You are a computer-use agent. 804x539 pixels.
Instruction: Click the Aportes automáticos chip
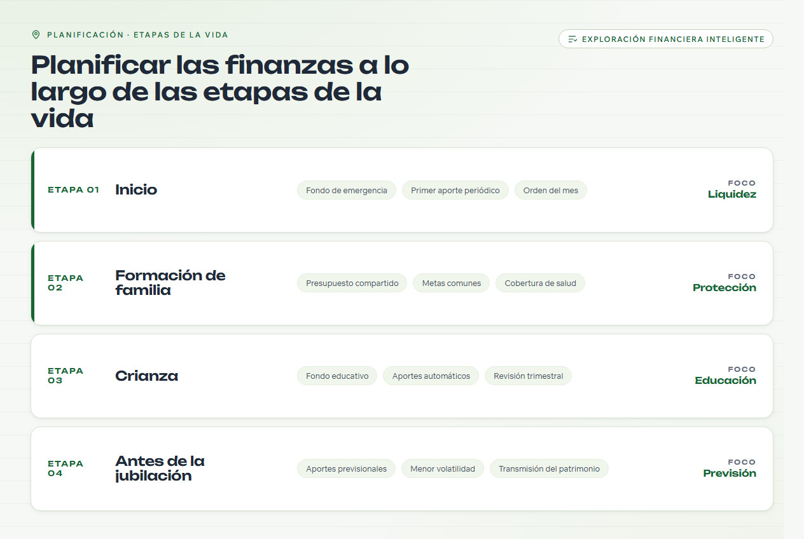click(431, 376)
